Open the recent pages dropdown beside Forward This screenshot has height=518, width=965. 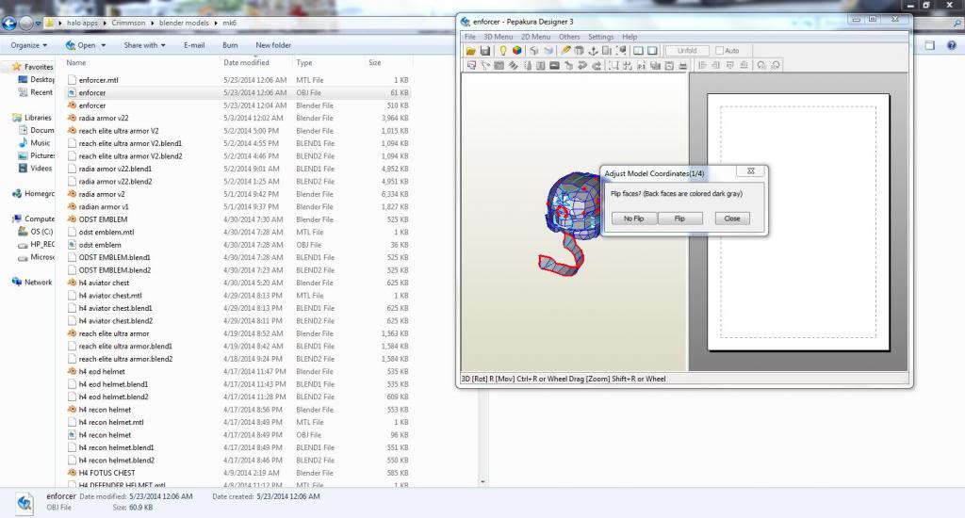pyautogui.click(x=38, y=24)
